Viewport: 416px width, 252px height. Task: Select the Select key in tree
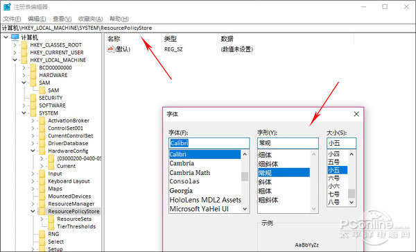[x=55, y=242]
